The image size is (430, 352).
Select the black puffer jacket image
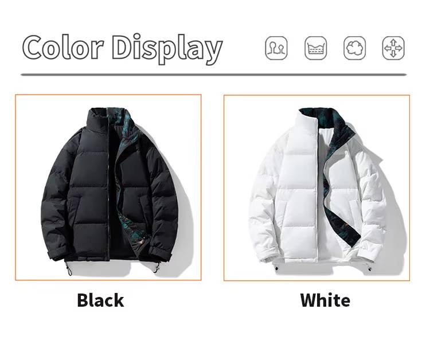click(x=108, y=187)
